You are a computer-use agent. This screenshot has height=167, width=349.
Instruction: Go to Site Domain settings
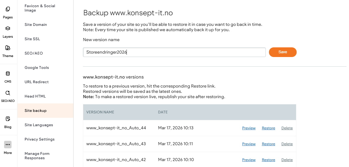coord(36,25)
